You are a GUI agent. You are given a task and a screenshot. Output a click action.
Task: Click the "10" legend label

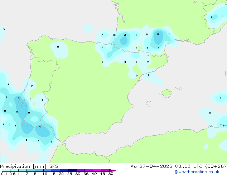point(45,174)
